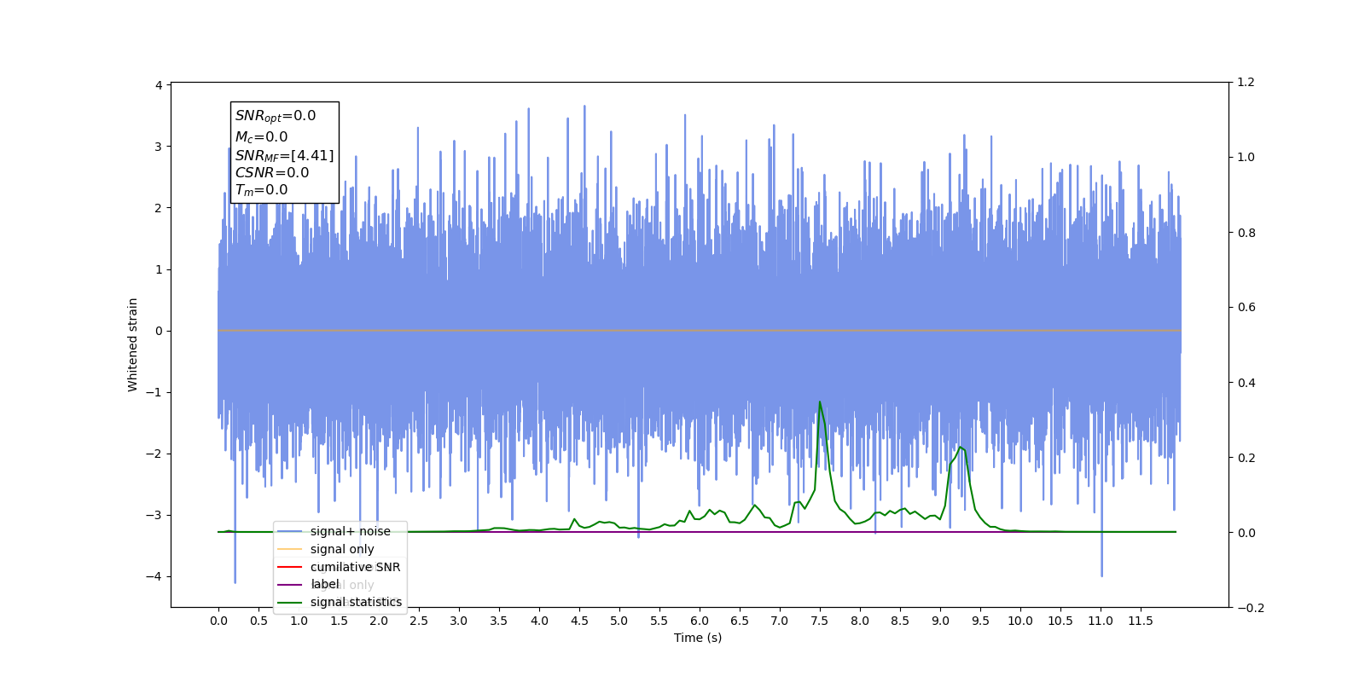1365x682 pixels.
Task: Click the right axis tick label 1.2
Action: 1246,82
